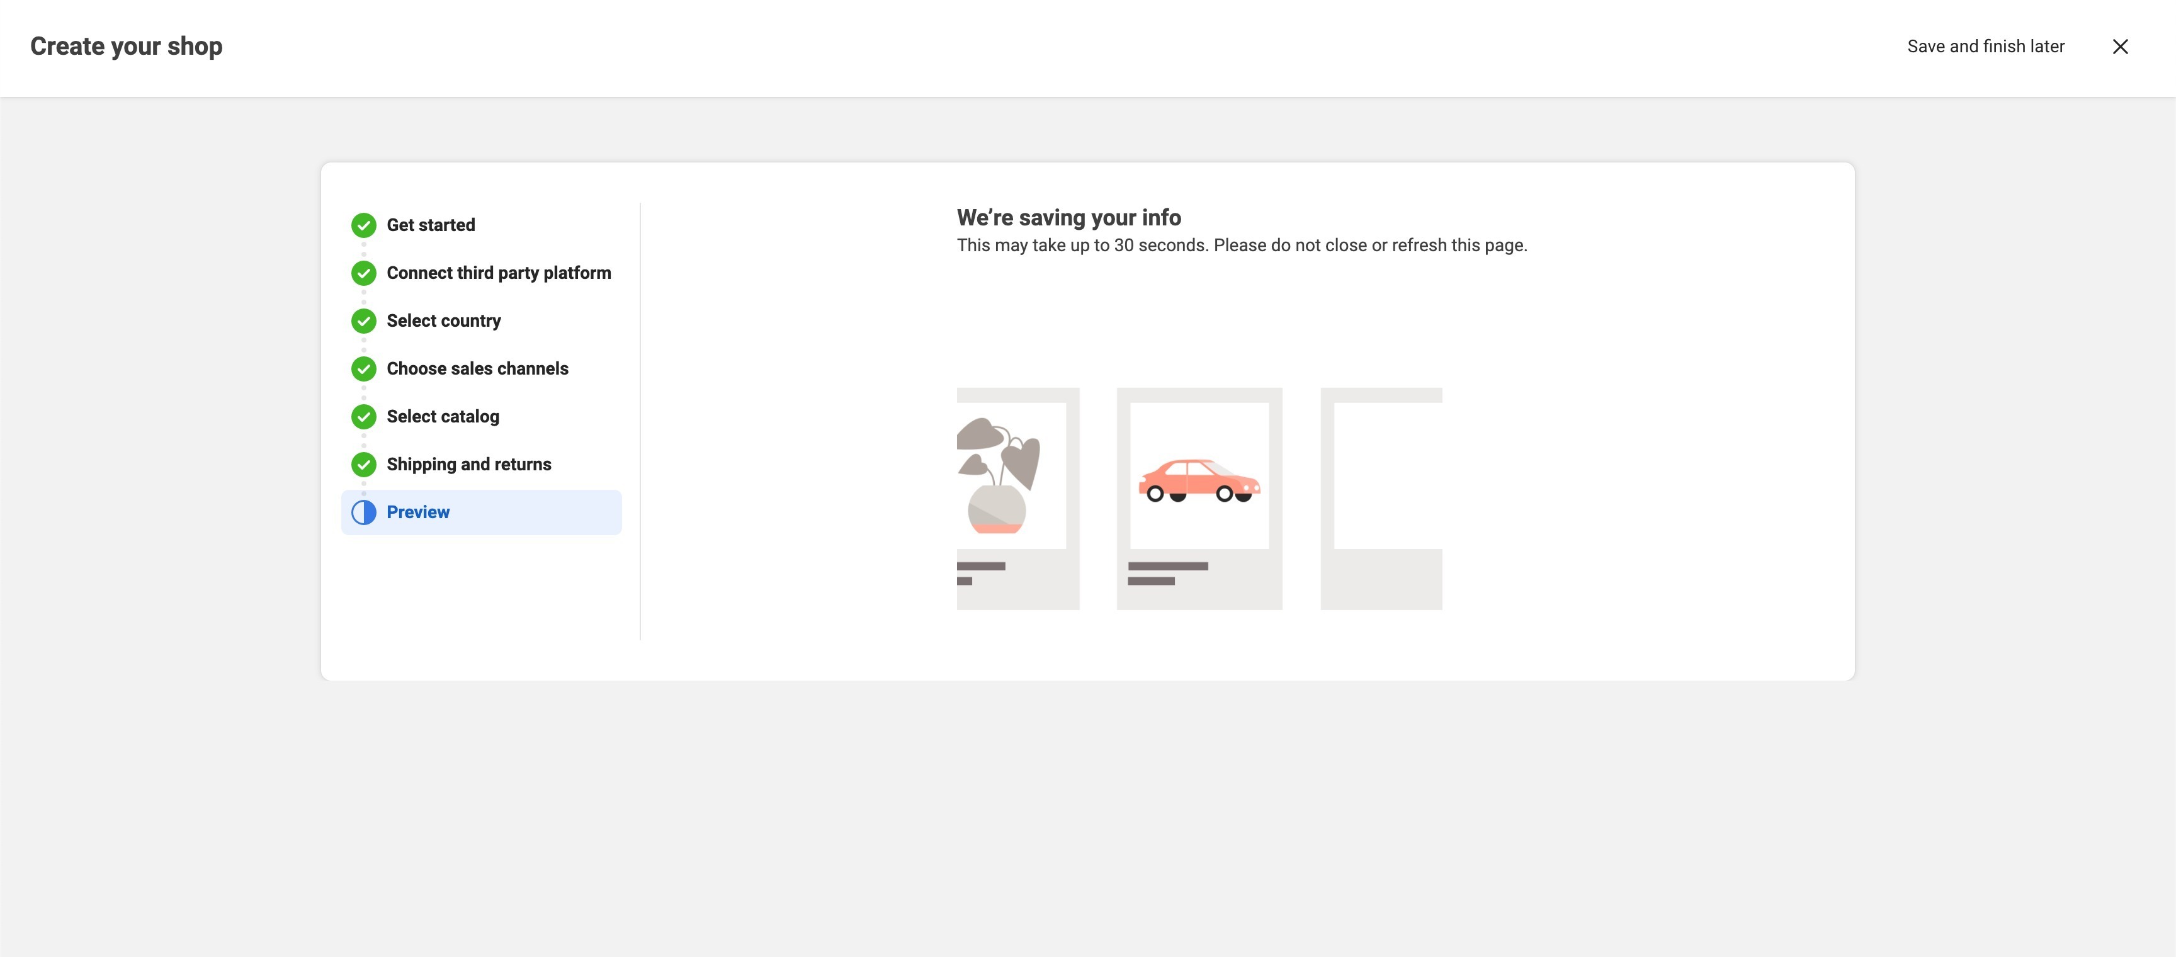Viewport: 2176px width, 957px height.
Task: Open Connect third party platform step
Action: (499, 273)
